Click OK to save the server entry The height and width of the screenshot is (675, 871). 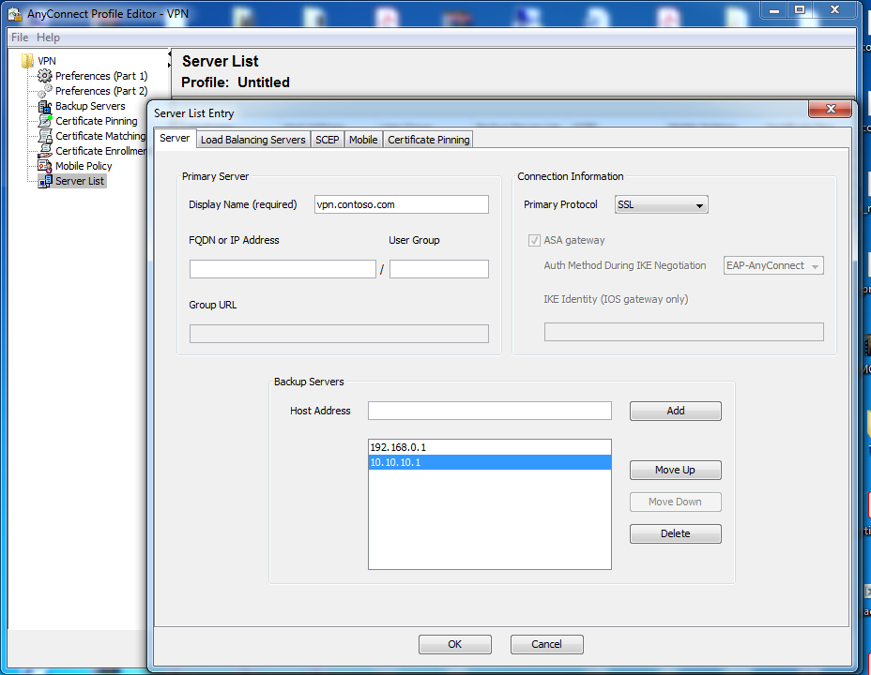point(454,644)
